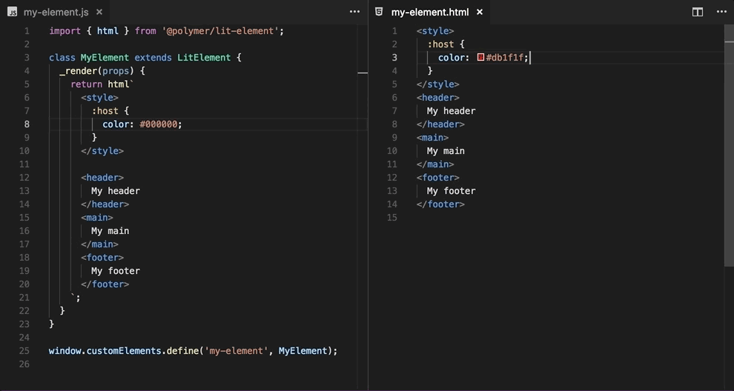Image resolution: width=734 pixels, height=391 pixels.
Task: Click 'My main' text in my-element.html
Action: tap(446, 151)
